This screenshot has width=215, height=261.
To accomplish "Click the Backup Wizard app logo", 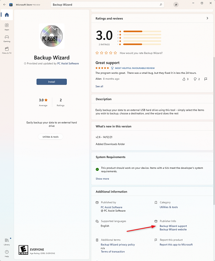I will point(51,36).
